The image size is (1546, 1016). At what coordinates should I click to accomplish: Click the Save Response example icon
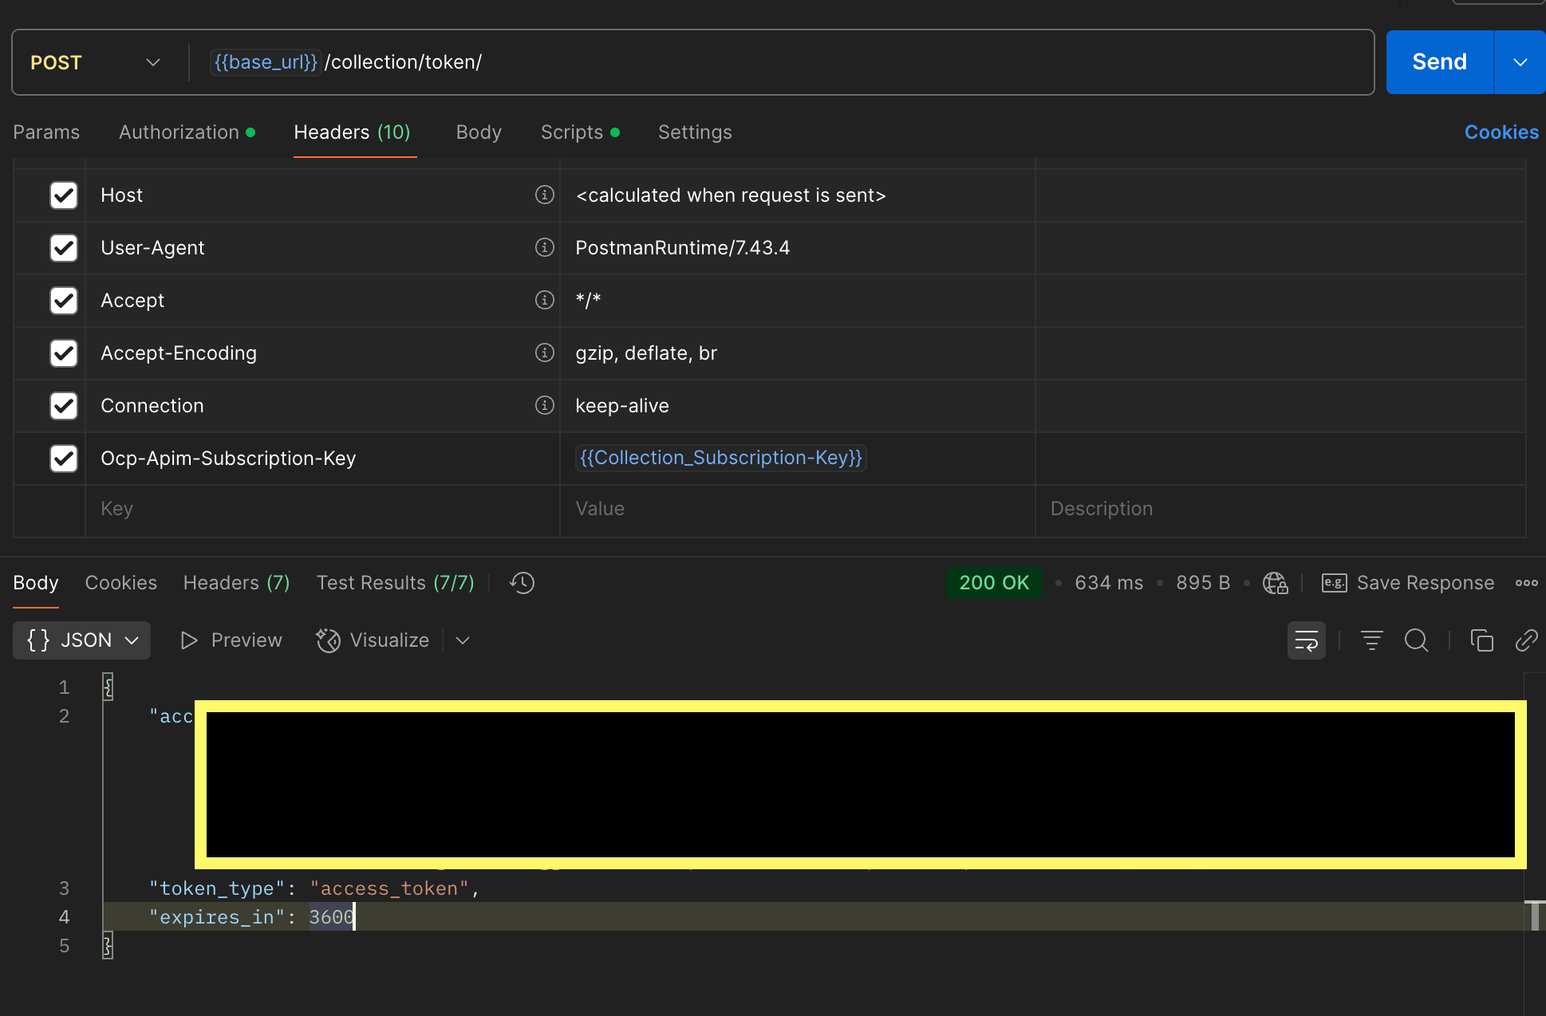pos(1334,583)
